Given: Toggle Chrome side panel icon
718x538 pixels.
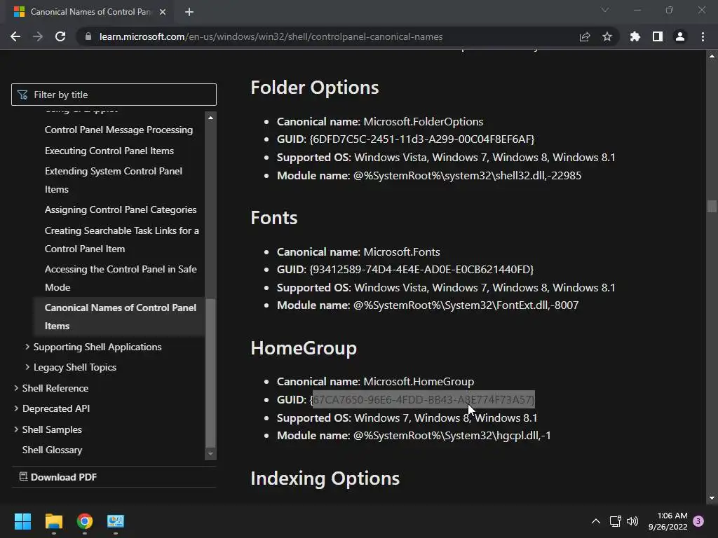Looking at the screenshot, I should [x=658, y=36].
